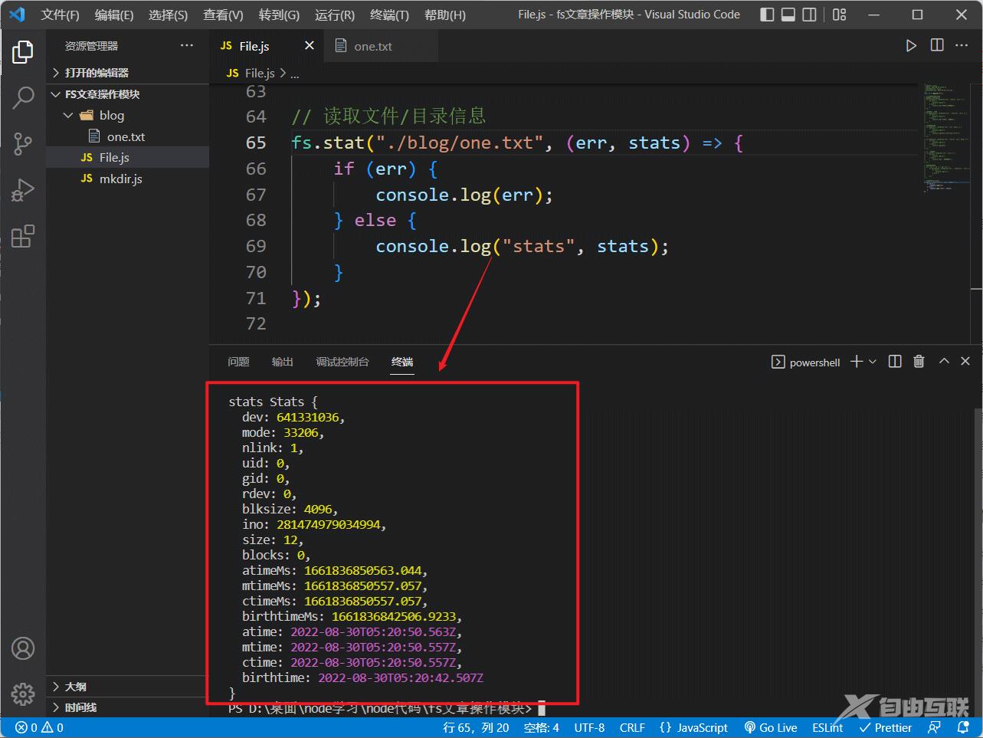Click line number 65 in gutter
The image size is (983, 738).
256,143
